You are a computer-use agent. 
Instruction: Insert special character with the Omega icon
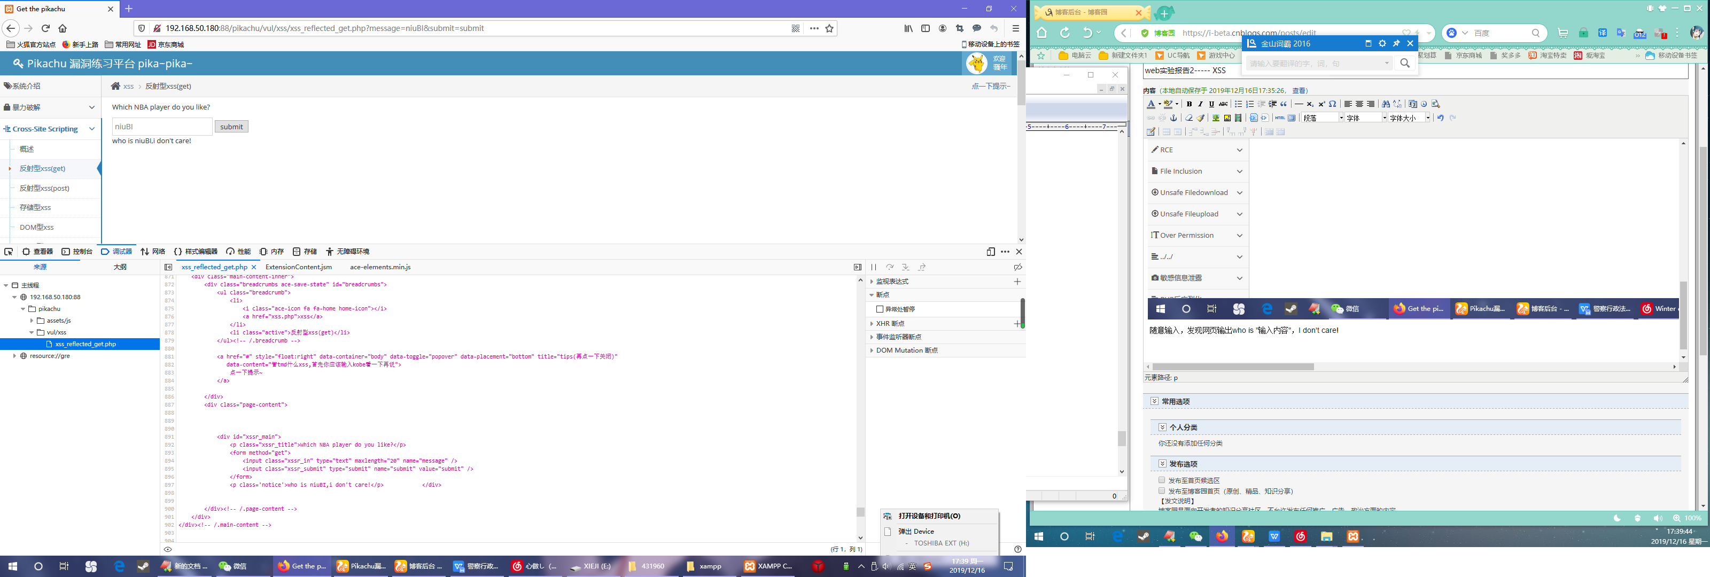[x=1332, y=104]
